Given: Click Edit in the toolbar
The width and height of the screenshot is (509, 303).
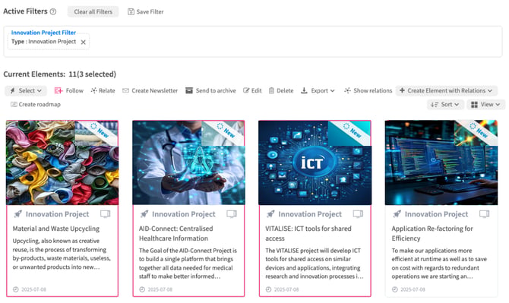Looking at the screenshot, I should pos(252,90).
